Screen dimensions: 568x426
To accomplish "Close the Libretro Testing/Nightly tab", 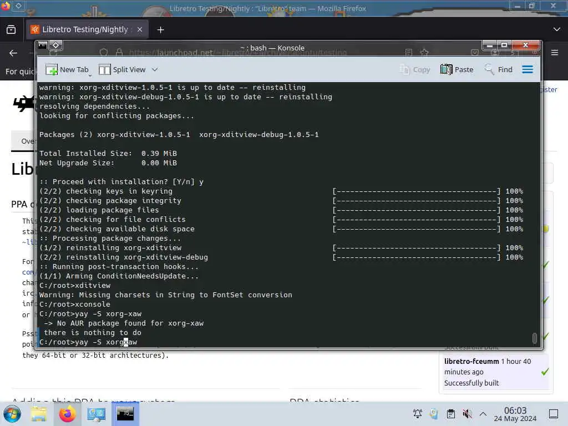I will [x=139, y=30].
